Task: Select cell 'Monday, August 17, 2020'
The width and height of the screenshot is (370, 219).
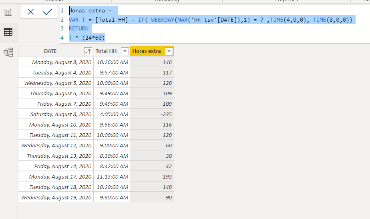Action: click(x=56, y=177)
